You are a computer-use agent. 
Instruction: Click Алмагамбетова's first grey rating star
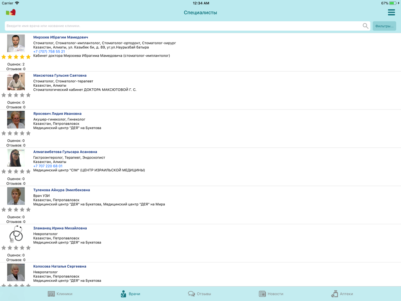pos(4,171)
